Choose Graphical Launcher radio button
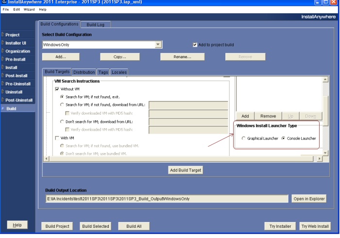 click(x=243, y=138)
